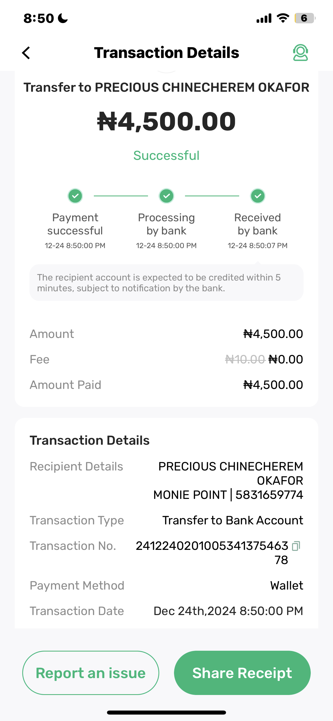The image size is (333, 721).
Task: Tap the Wi-Fi status icon
Action: (283, 19)
